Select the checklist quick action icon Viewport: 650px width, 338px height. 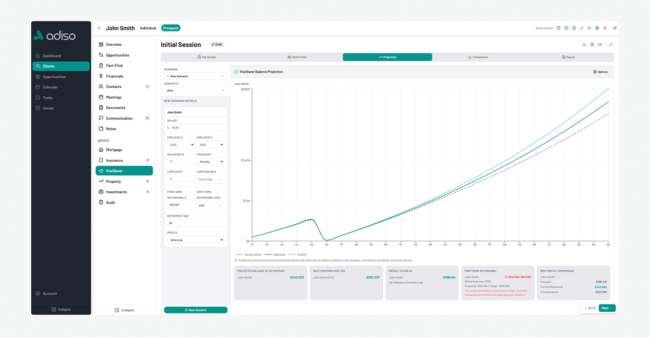pyautogui.click(x=589, y=28)
